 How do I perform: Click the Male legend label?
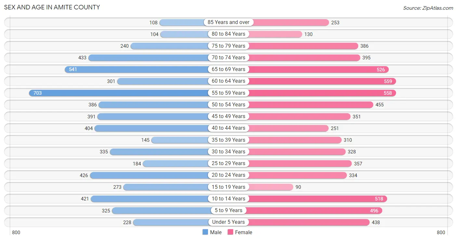(x=216, y=232)
